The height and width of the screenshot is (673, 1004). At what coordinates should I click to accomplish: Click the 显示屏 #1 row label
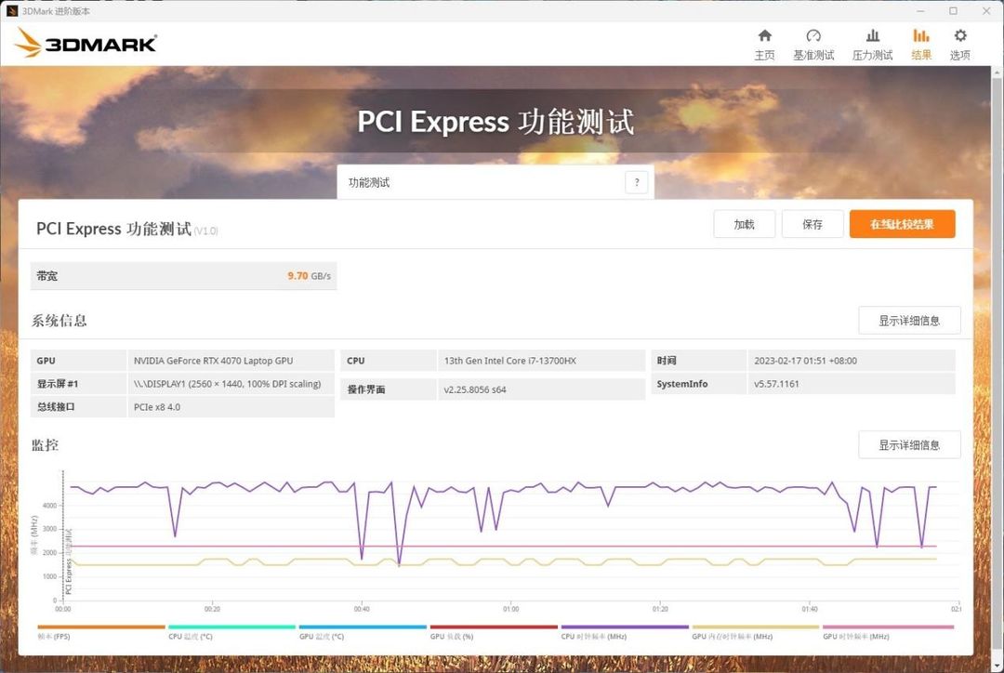click(x=58, y=384)
